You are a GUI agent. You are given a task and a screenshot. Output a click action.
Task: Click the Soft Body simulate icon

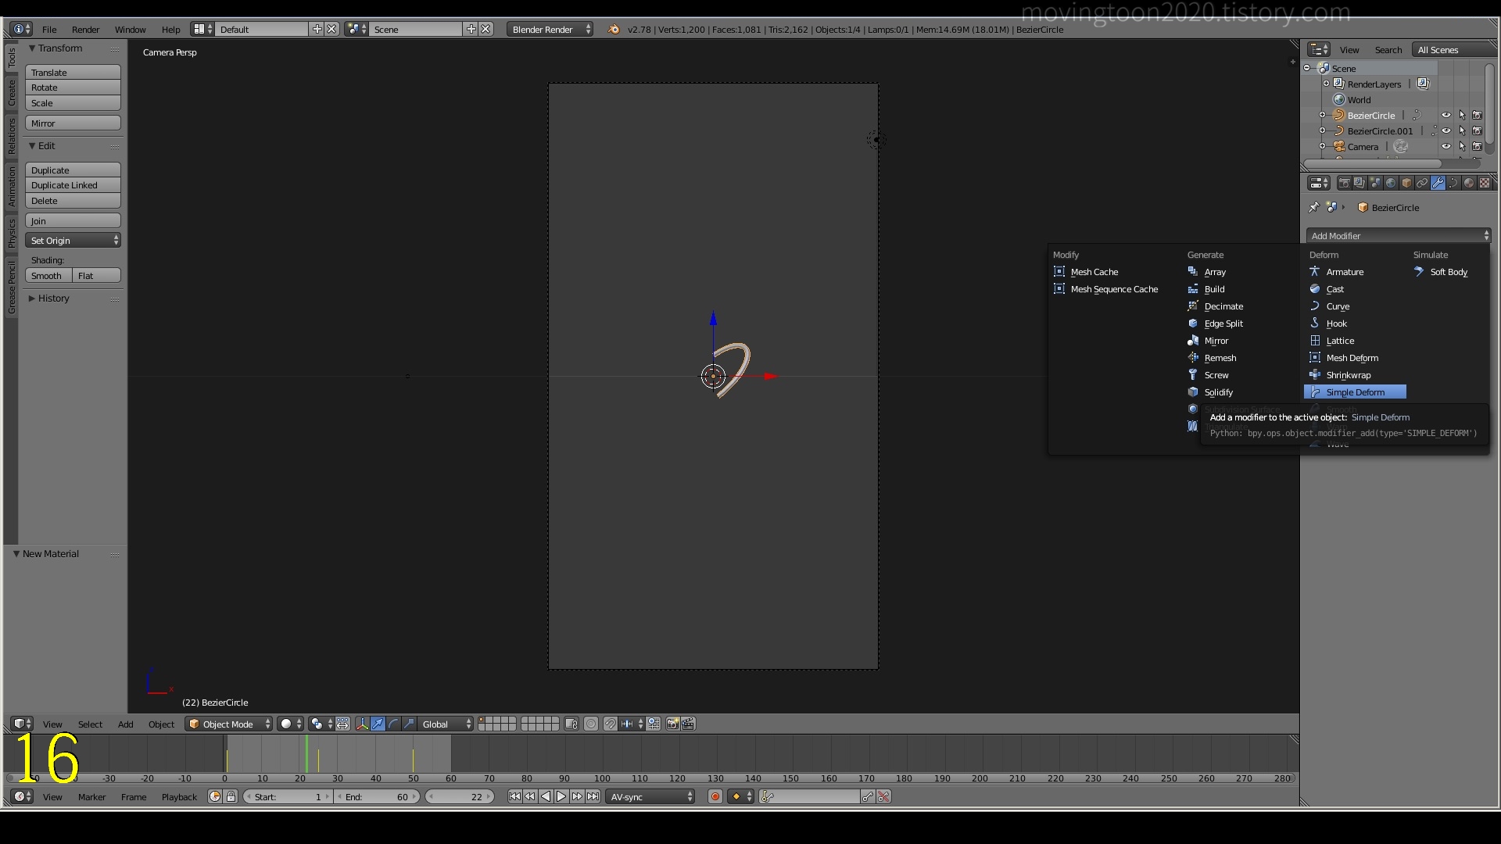[1419, 271]
